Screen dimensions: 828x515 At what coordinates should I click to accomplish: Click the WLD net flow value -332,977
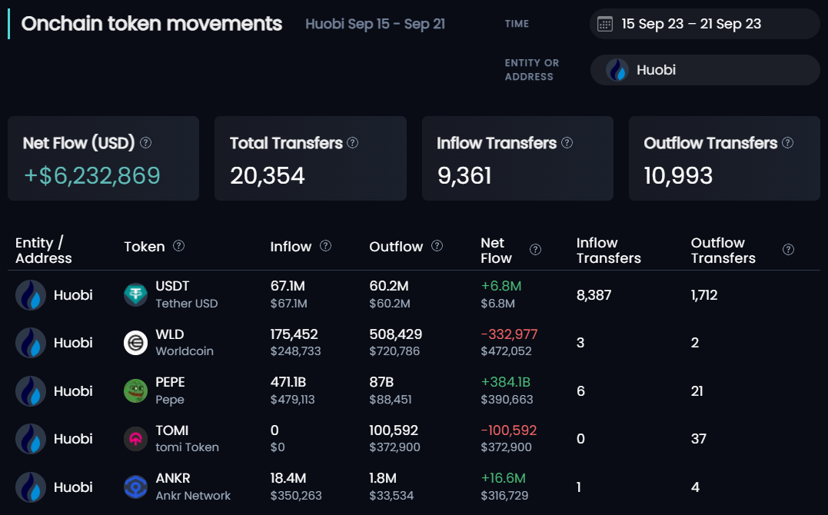[x=509, y=334]
